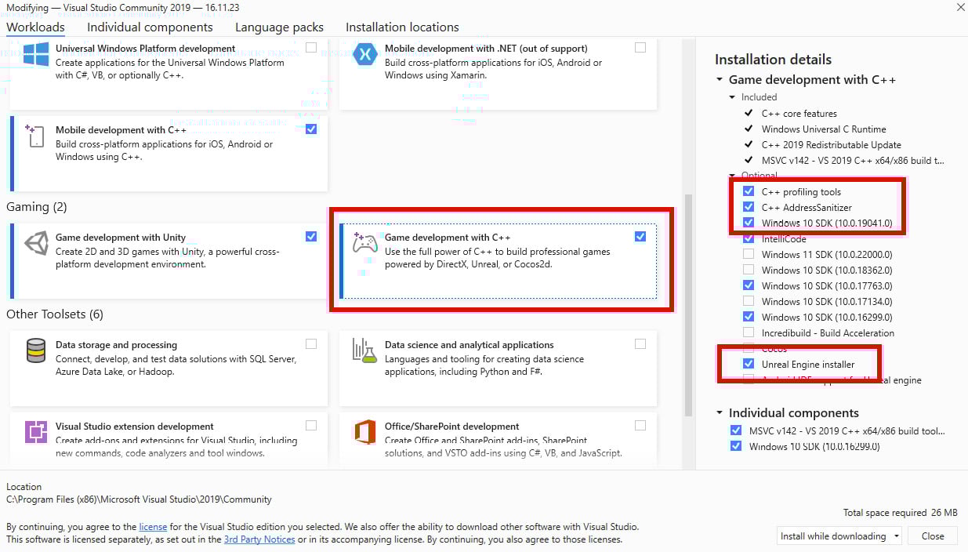
Task: Click the Data science flask icon
Action: pyautogui.click(x=365, y=351)
